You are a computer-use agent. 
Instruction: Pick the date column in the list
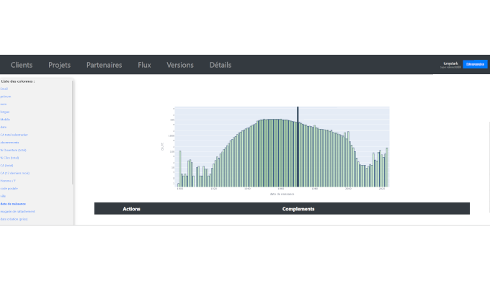coord(4,128)
